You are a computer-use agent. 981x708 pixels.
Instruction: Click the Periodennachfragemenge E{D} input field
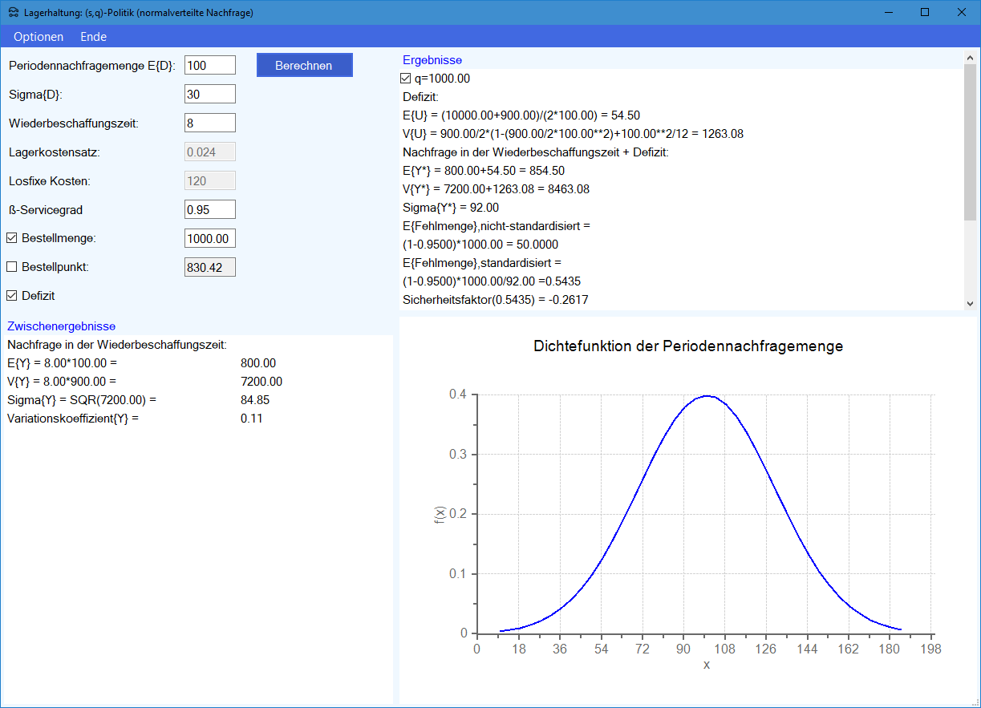[x=209, y=65]
